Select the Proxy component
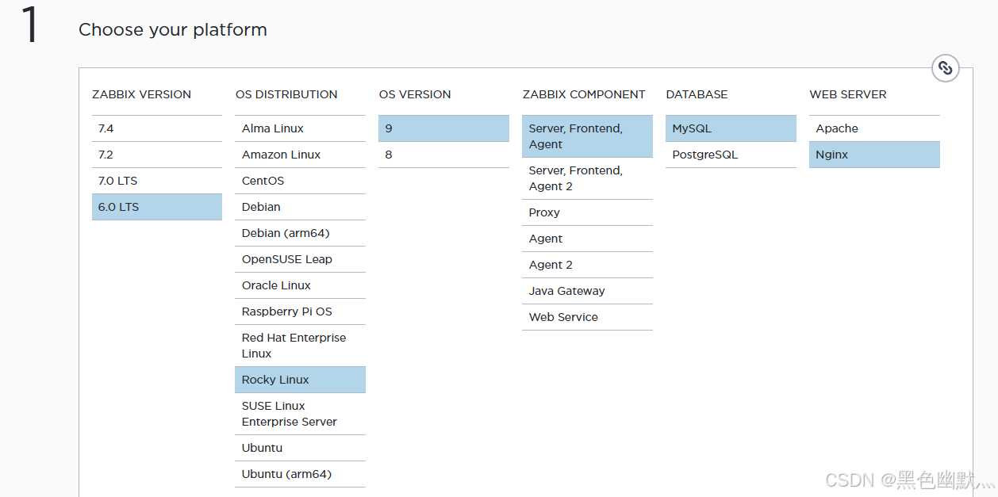The height and width of the screenshot is (497, 998). (588, 212)
